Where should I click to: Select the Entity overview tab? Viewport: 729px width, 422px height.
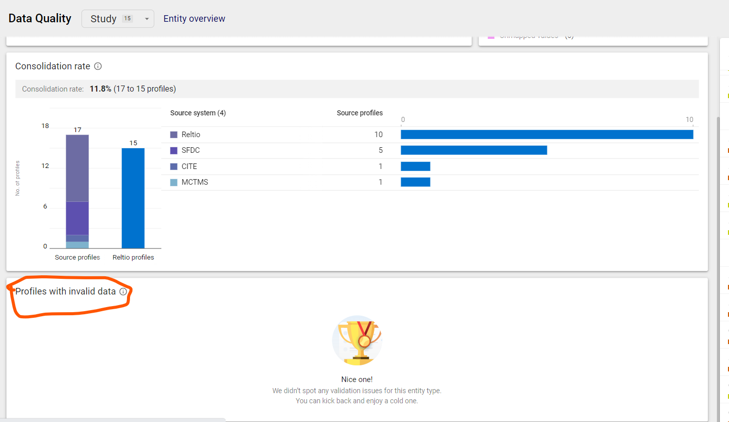(194, 18)
